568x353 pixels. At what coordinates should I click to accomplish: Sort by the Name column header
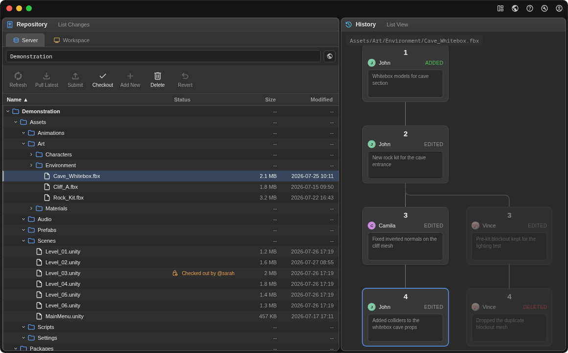tap(17, 100)
